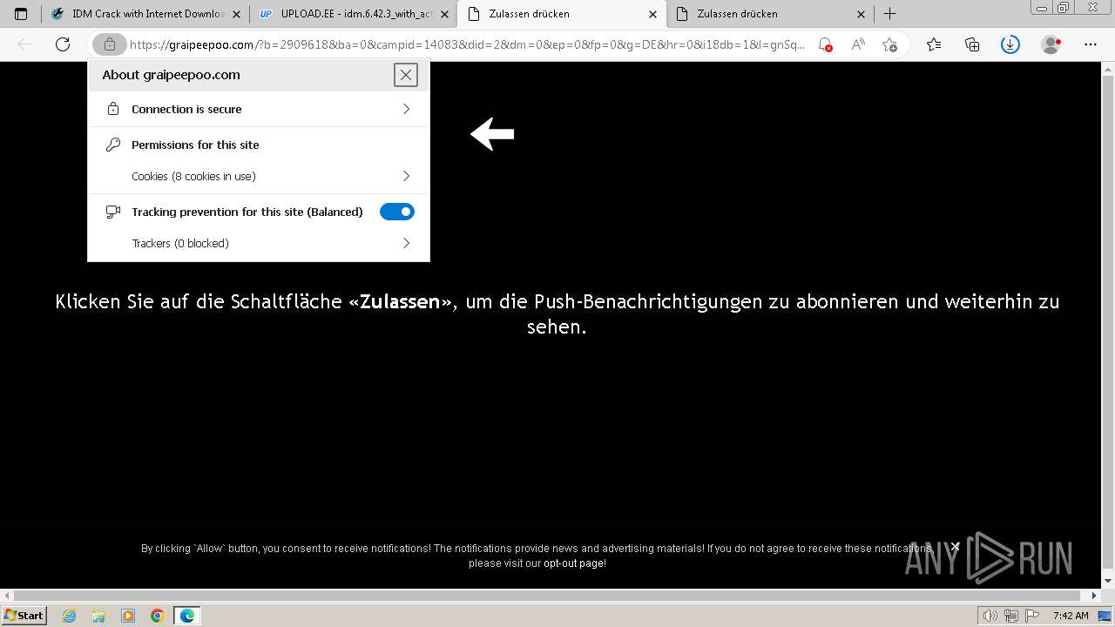Open notifications blocked bell icon
Screen dimensions: 1115x627
tap(825, 44)
